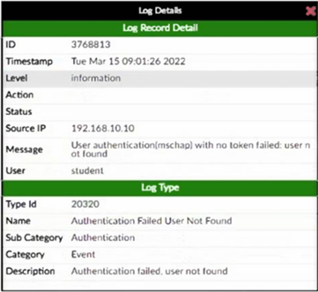Click the mschap authentication failure message
The image size is (318, 292).
click(x=190, y=150)
